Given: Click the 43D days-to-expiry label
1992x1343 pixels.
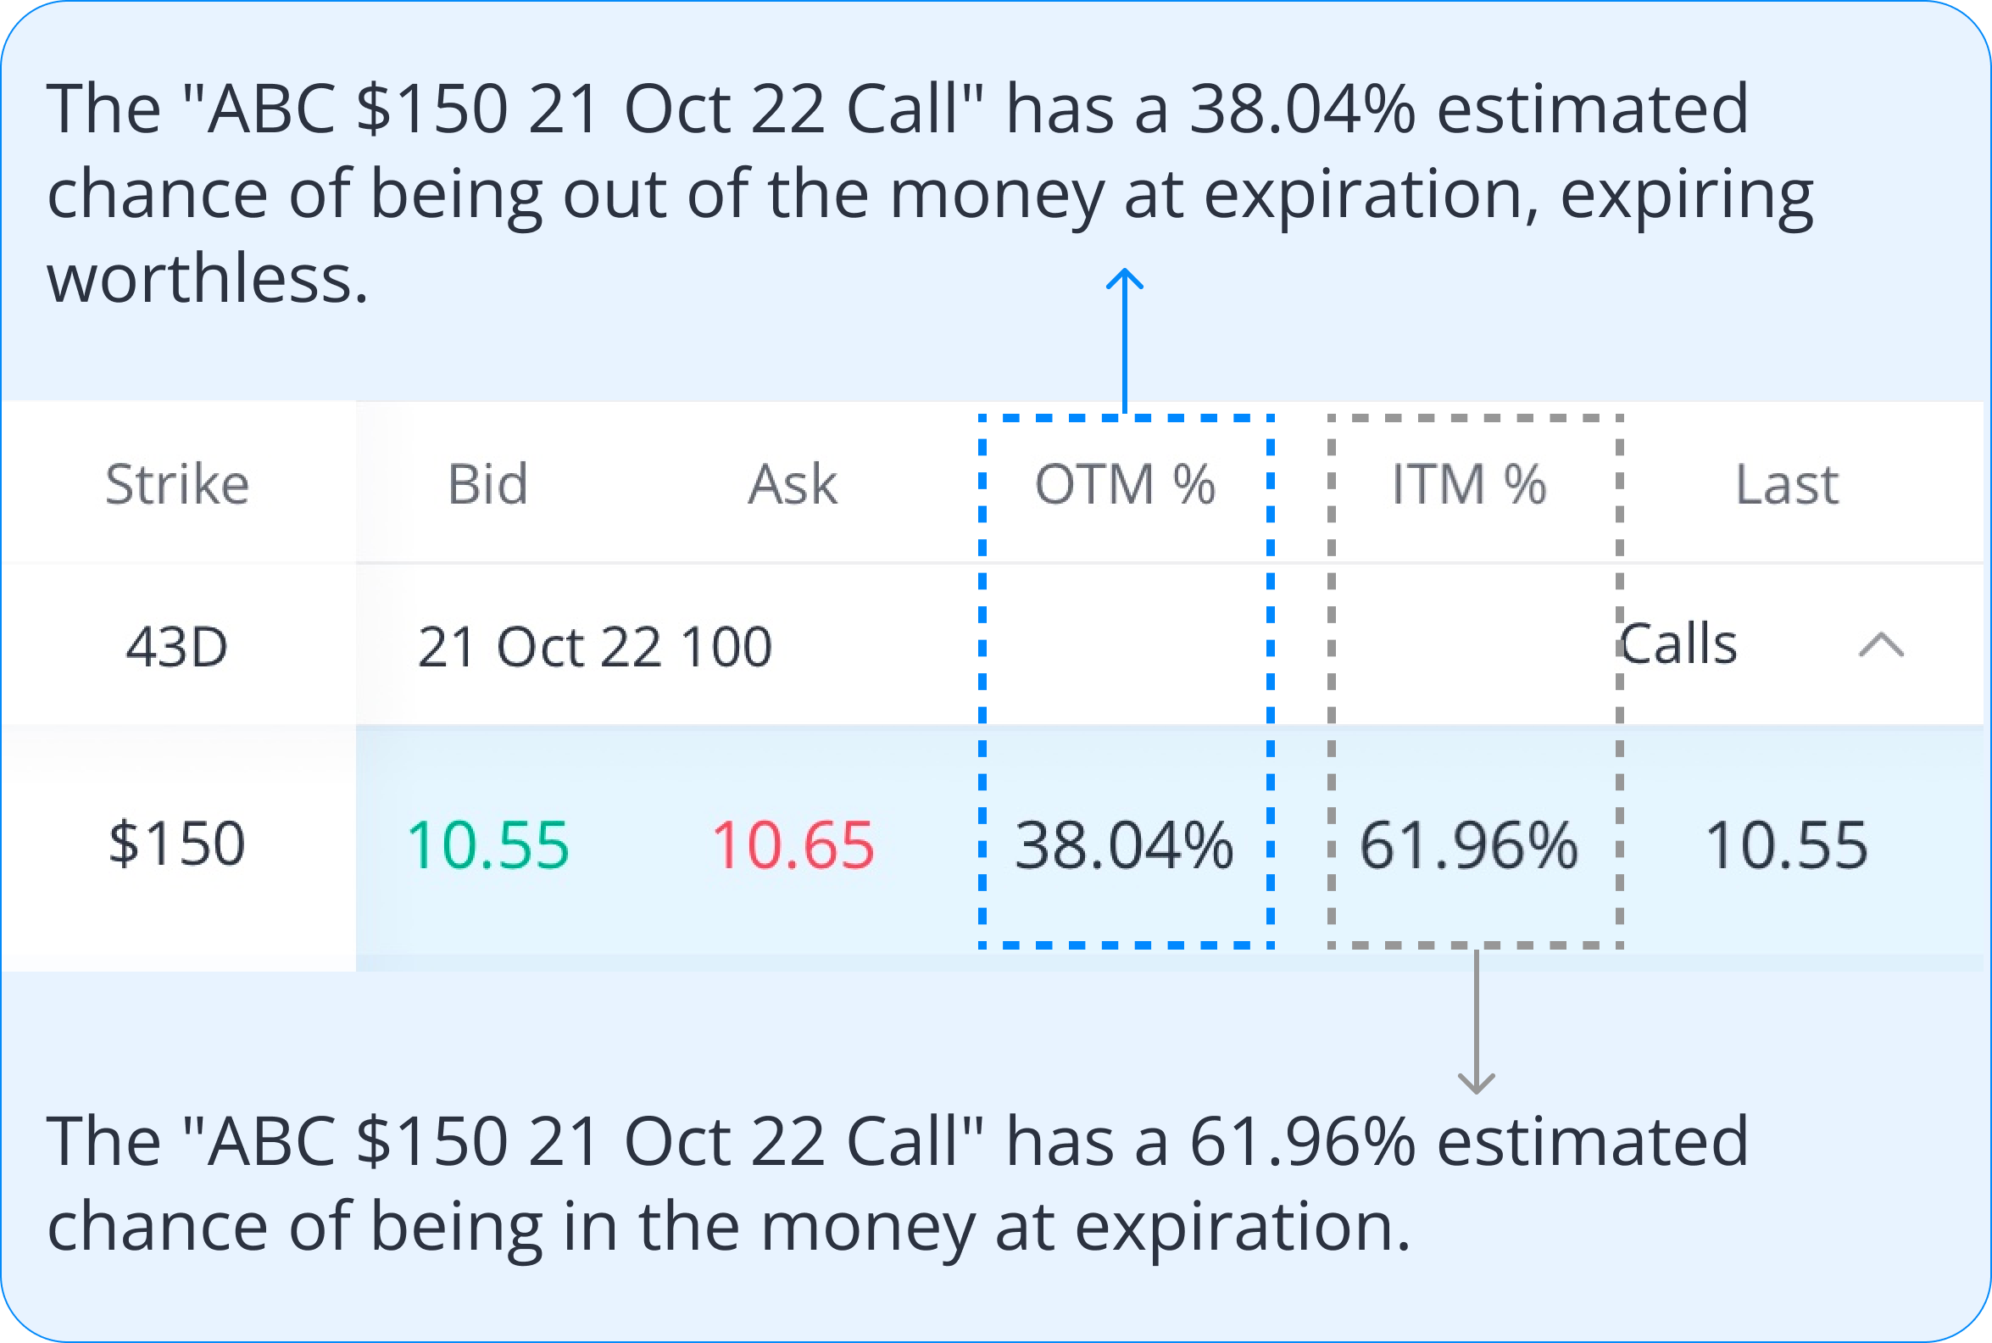Looking at the screenshot, I should [177, 646].
